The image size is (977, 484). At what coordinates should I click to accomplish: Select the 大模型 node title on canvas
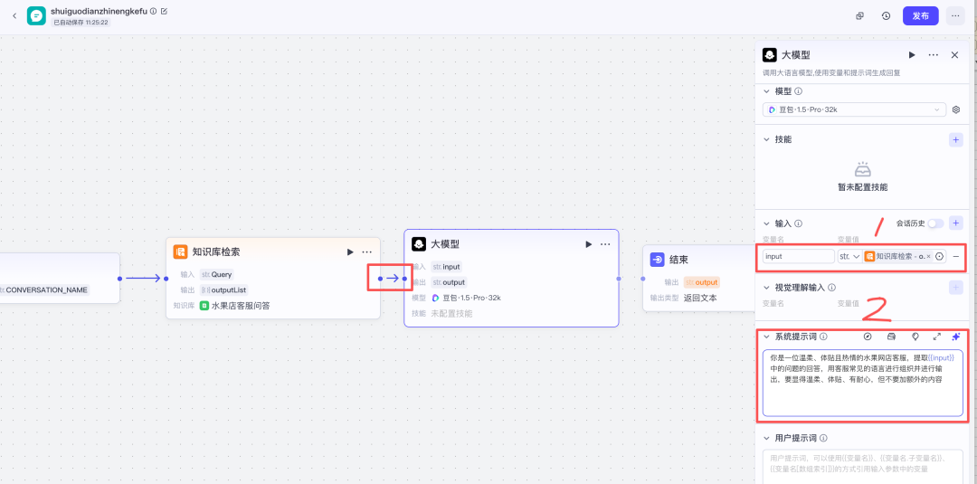pyautogui.click(x=445, y=244)
